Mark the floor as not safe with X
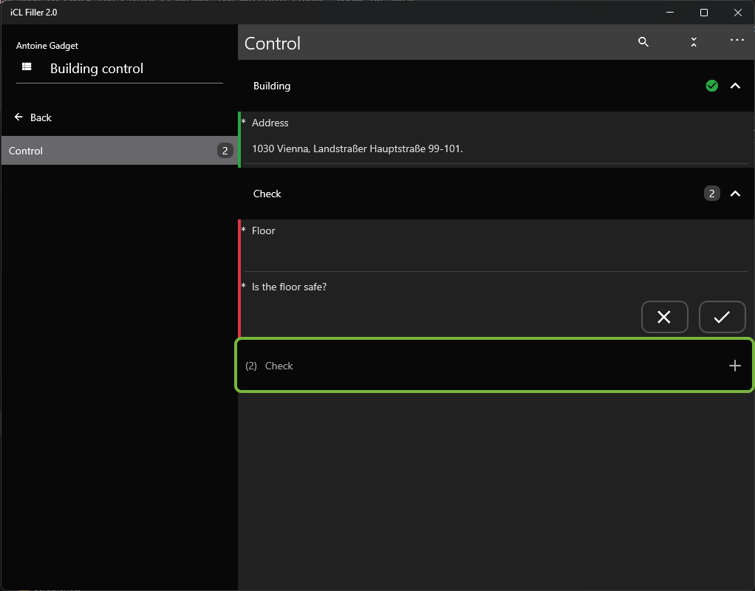The width and height of the screenshot is (755, 591). coord(664,317)
